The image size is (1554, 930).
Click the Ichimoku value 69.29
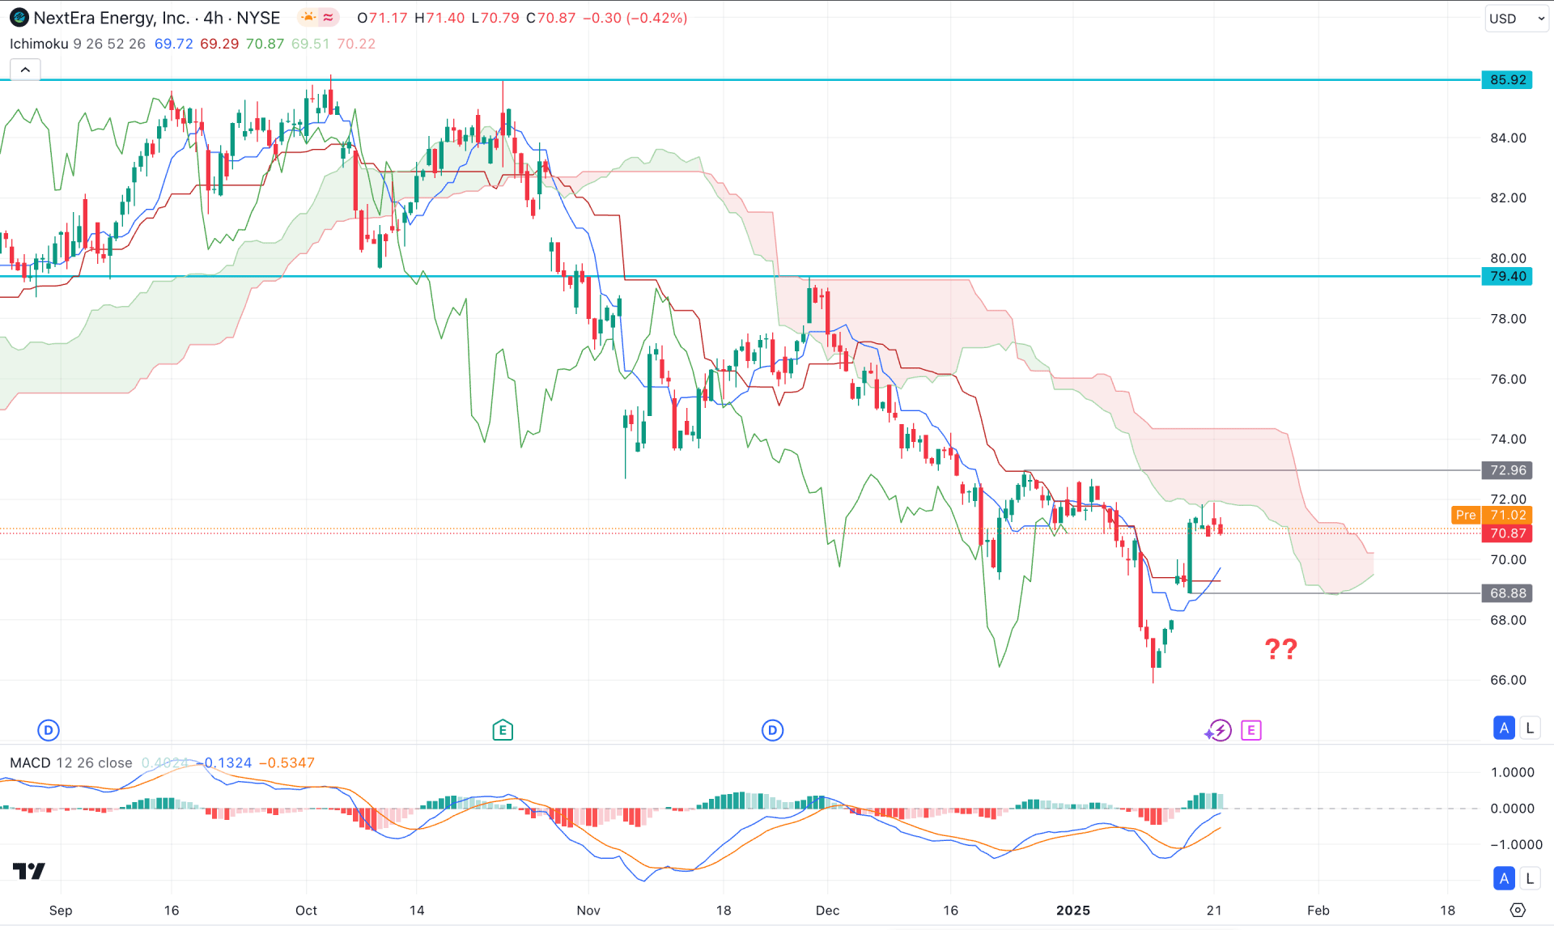click(219, 44)
